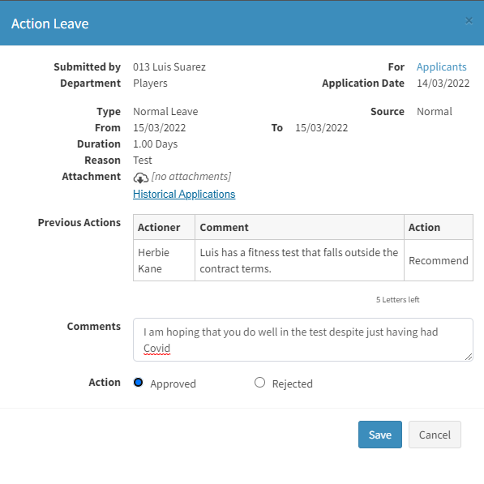Click the application date 14/03/2022
Screen dimensions: 484x484
coord(443,84)
